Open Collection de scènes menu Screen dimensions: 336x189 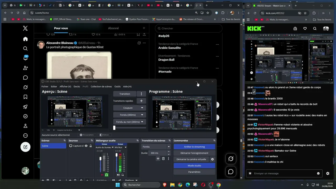[x=101, y=87]
